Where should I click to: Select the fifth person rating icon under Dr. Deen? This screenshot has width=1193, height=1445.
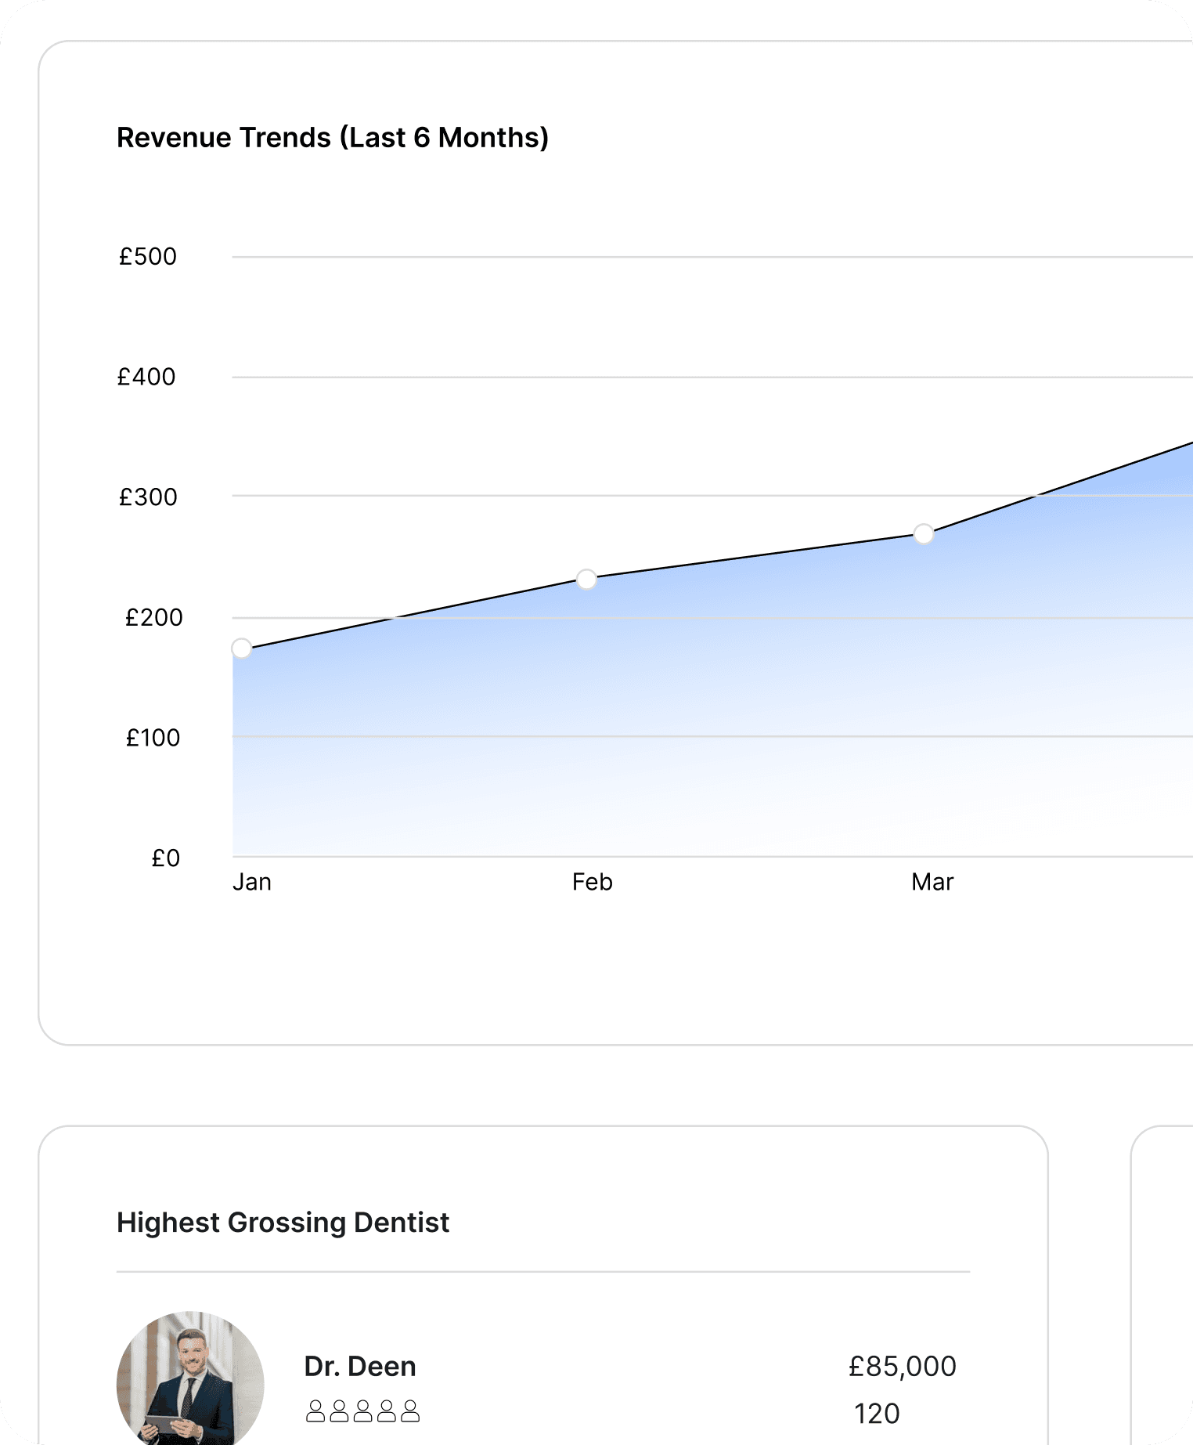[x=410, y=1411]
